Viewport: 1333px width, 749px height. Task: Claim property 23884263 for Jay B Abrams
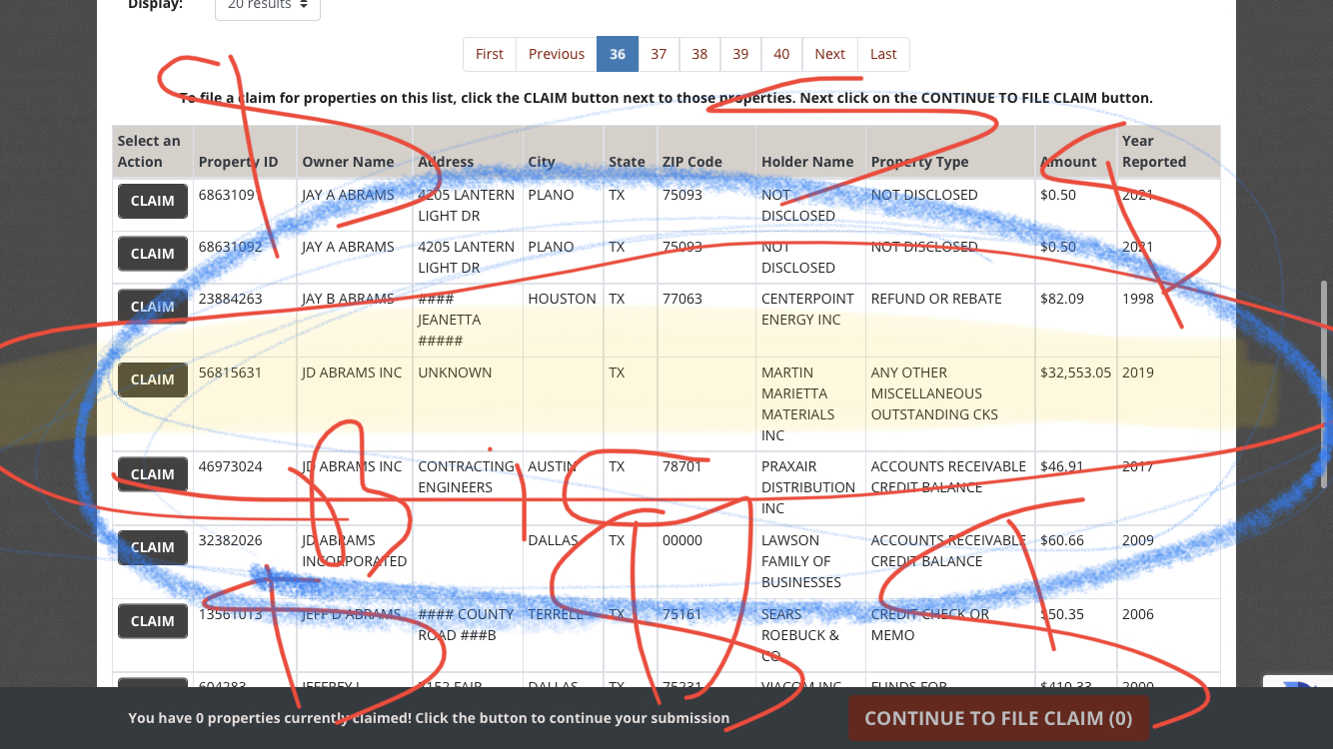[x=153, y=307]
